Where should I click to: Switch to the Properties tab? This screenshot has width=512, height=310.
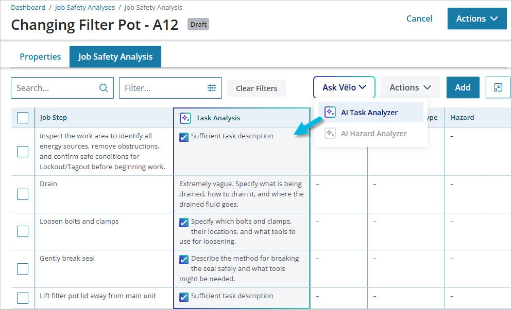pos(40,57)
